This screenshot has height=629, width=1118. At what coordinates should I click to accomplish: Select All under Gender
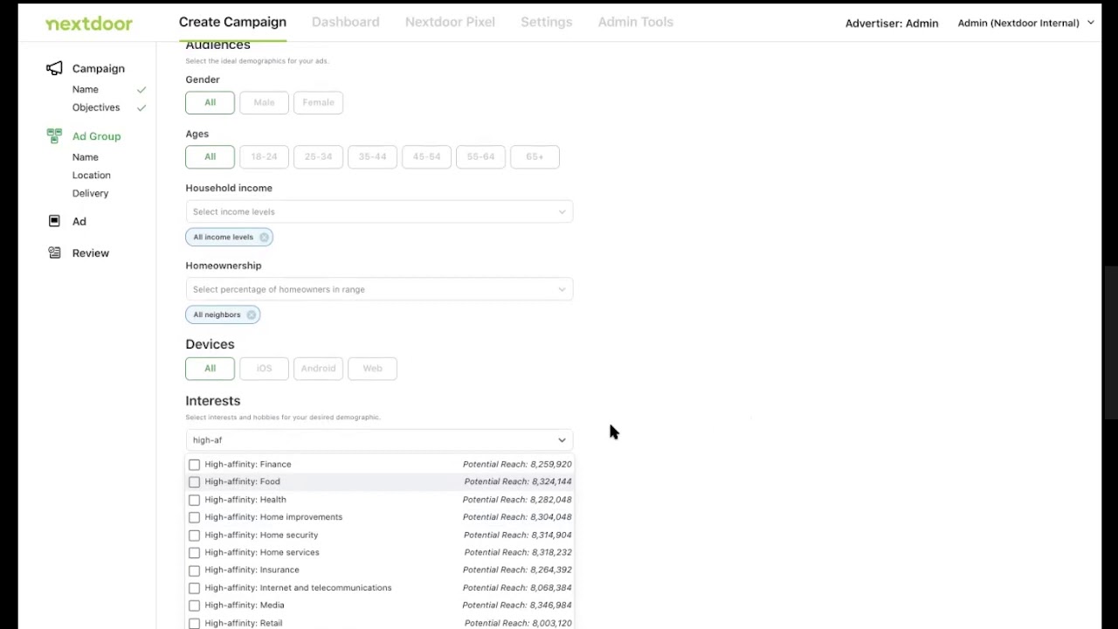point(210,102)
